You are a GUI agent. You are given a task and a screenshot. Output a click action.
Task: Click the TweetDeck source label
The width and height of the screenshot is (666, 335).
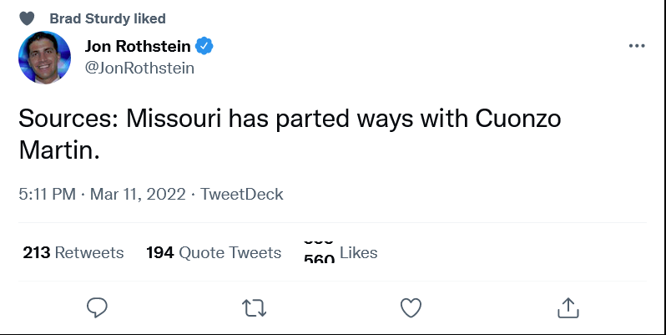point(242,194)
